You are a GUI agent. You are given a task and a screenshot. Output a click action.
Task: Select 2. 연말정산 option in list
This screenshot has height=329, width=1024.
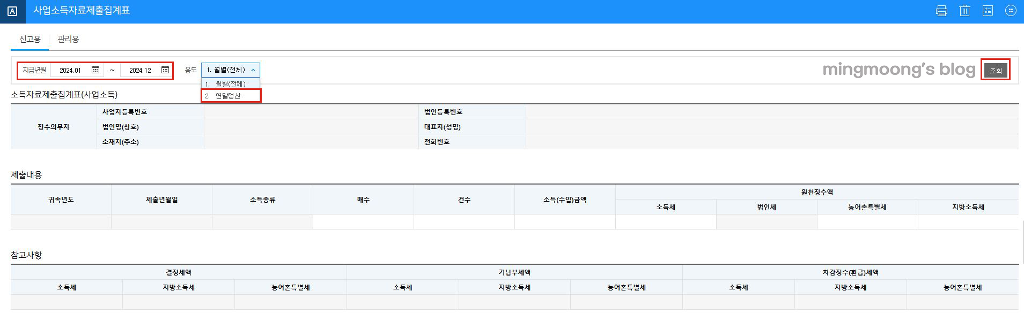coord(231,96)
